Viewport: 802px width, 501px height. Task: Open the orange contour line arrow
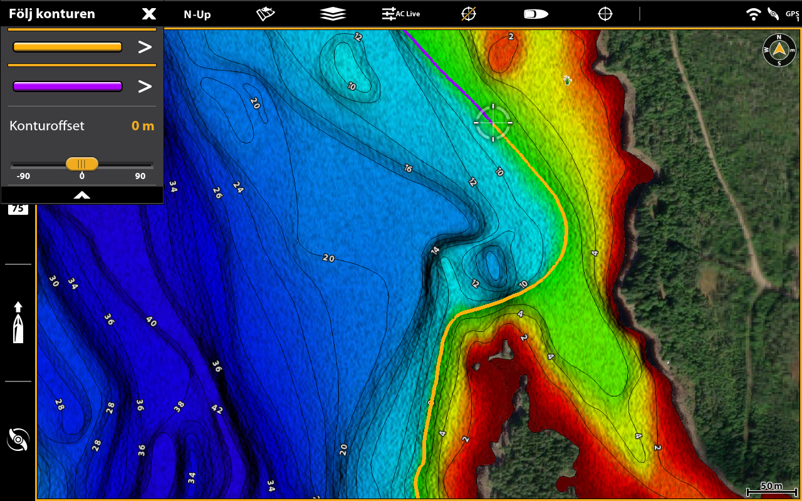point(145,47)
